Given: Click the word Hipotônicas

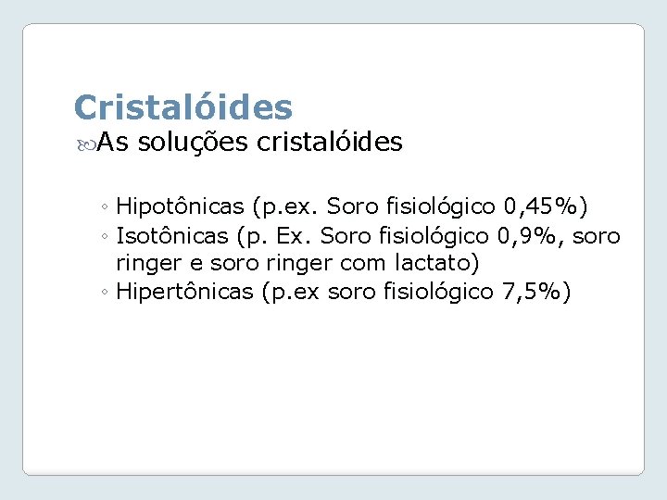Looking at the screenshot, I should coord(180,206).
